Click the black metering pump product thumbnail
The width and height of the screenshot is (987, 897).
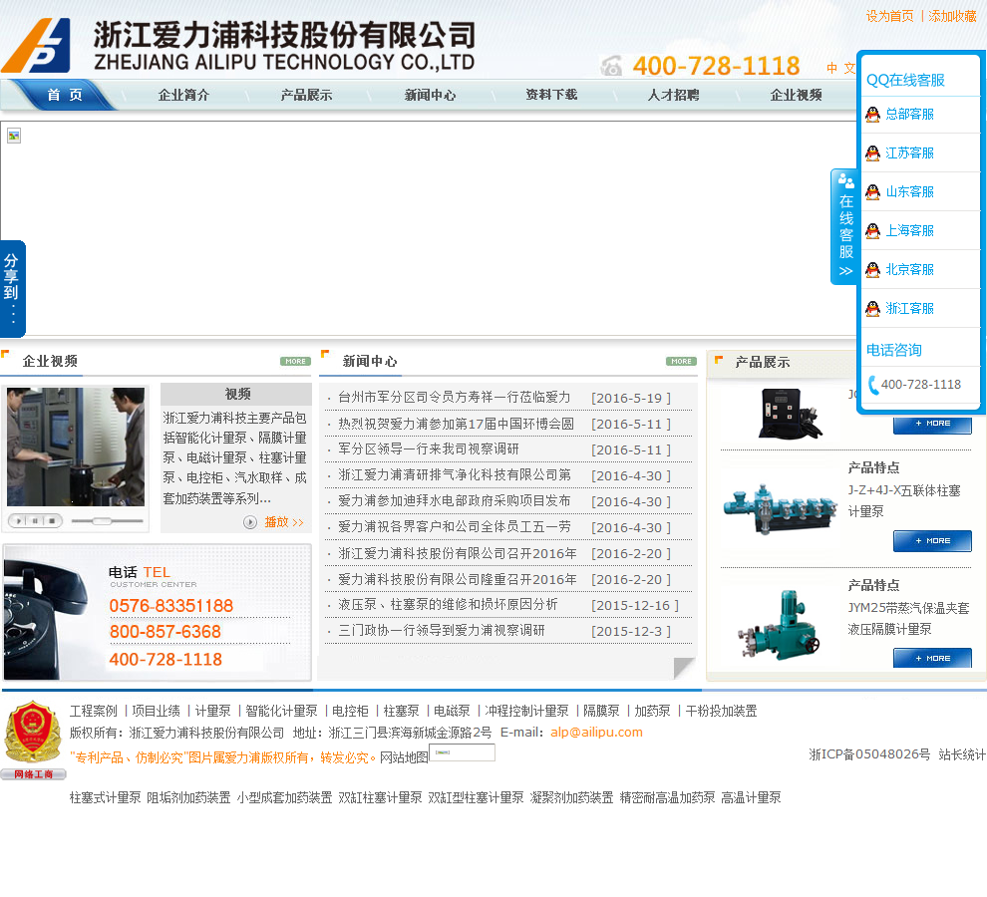point(790,413)
